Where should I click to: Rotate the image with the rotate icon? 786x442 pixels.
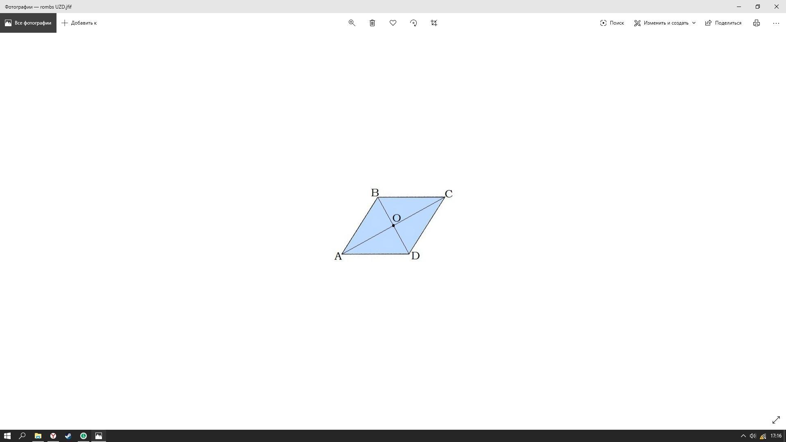coord(413,23)
